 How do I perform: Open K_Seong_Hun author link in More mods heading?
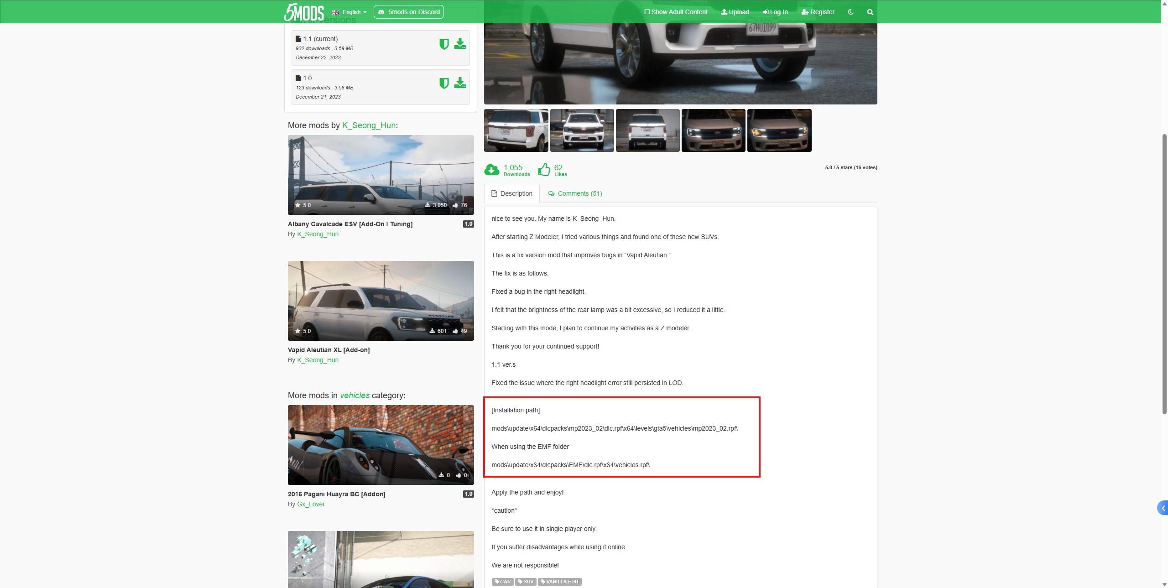369,125
